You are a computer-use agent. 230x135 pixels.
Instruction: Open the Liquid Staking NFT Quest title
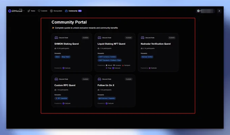pyautogui.click(x=112, y=44)
